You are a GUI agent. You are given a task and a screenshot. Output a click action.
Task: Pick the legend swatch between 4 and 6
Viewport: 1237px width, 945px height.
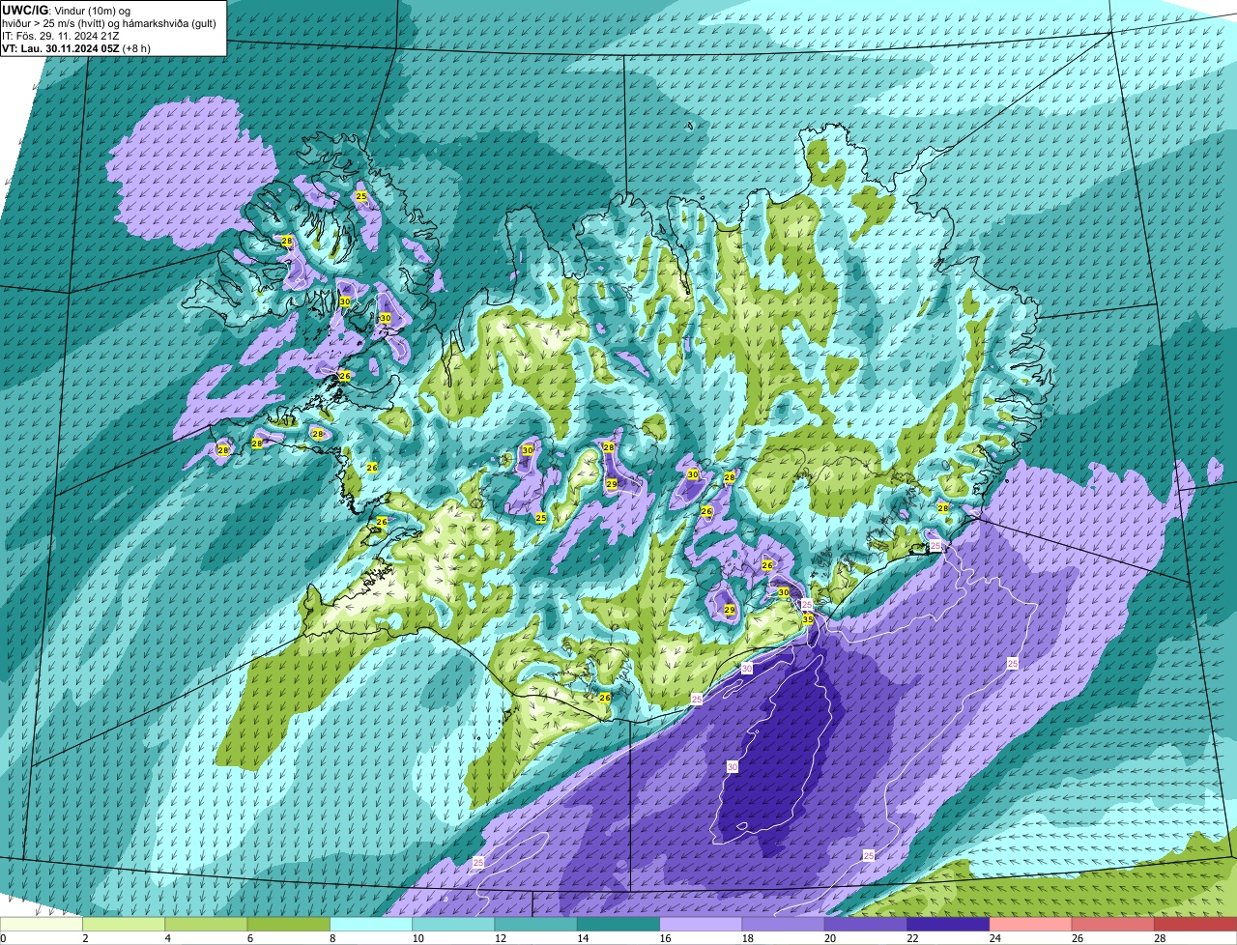pos(207,925)
